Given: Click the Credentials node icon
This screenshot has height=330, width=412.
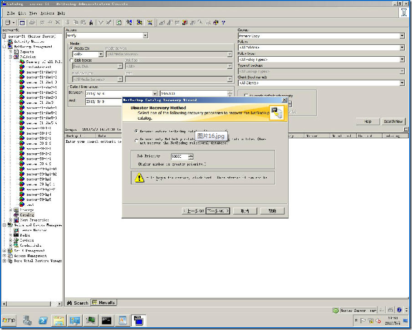Looking at the screenshot, I should (x=16, y=246).
